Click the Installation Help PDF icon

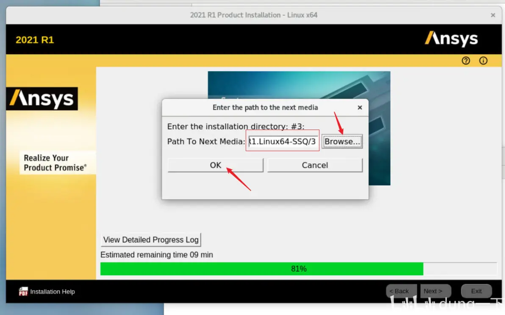23,292
